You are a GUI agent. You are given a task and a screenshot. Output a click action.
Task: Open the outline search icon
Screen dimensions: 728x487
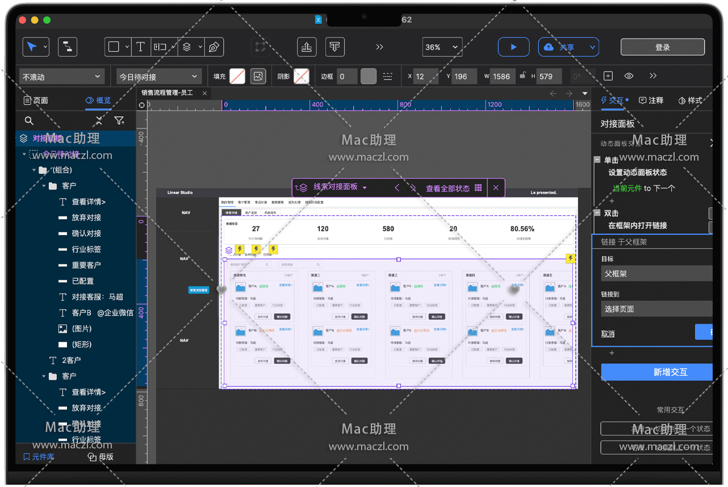tap(29, 120)
